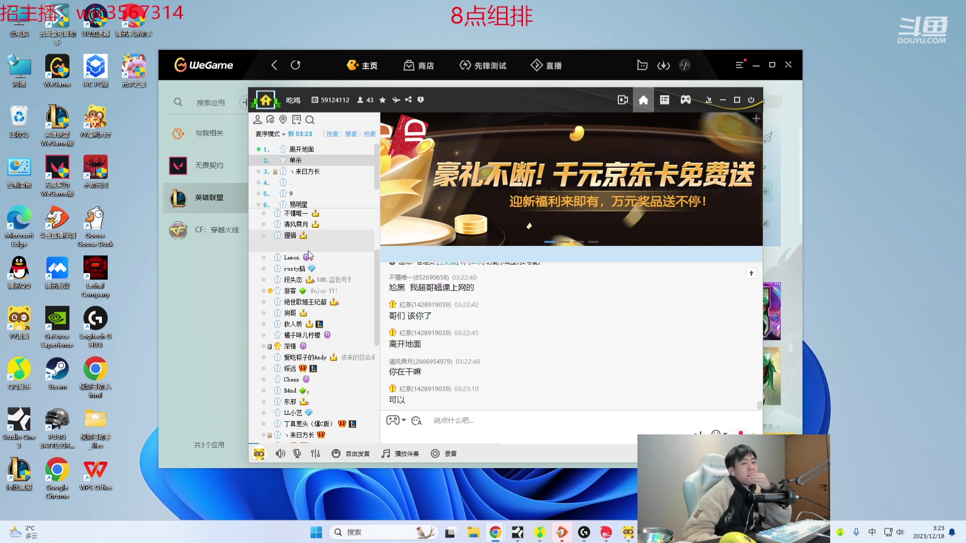Click the 控麦 link

[332, 134]
